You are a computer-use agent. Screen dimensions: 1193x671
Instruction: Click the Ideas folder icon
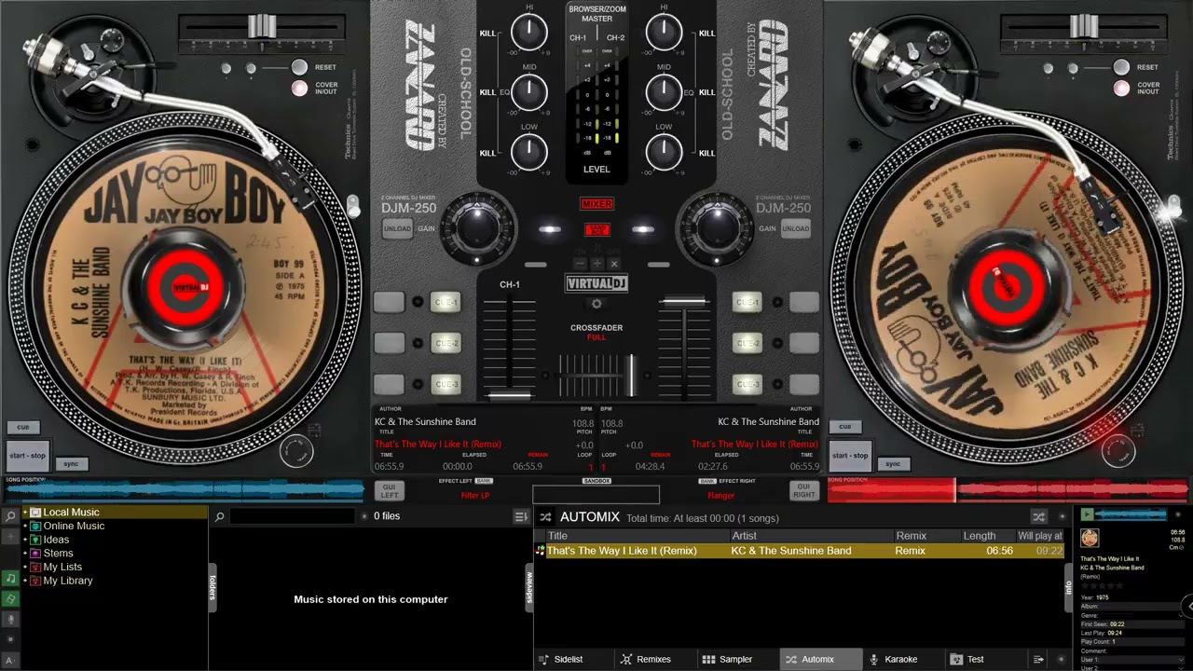click(x=35, y=540)
